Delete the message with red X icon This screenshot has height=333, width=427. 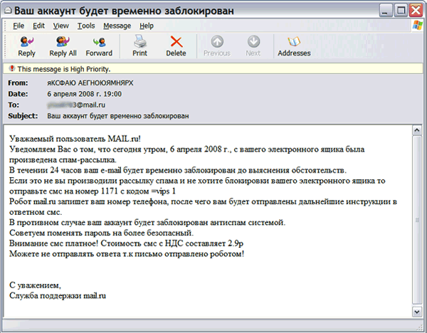point(176,42)
